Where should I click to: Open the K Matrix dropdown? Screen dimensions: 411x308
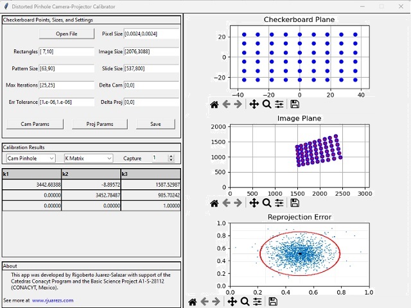88,158
